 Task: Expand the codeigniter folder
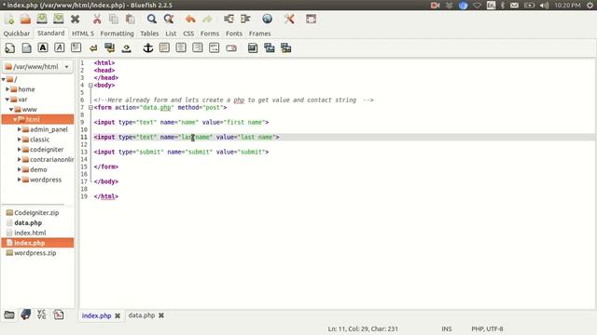pyautogui.click(x=19, y=150)
